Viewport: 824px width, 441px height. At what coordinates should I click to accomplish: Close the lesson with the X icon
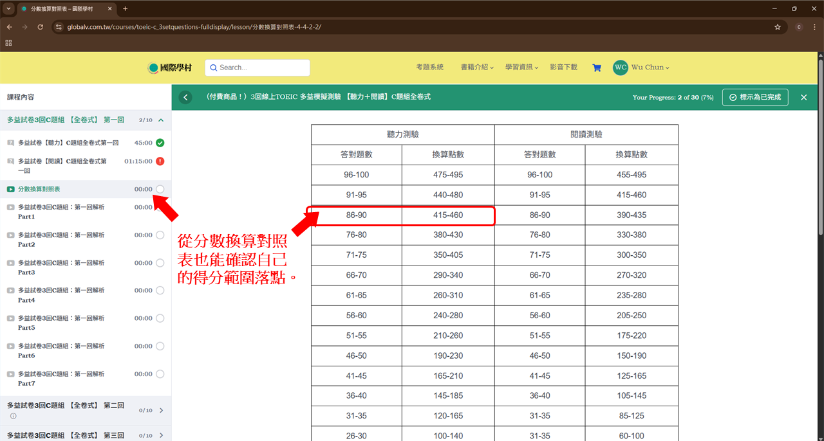pos(803,97)
